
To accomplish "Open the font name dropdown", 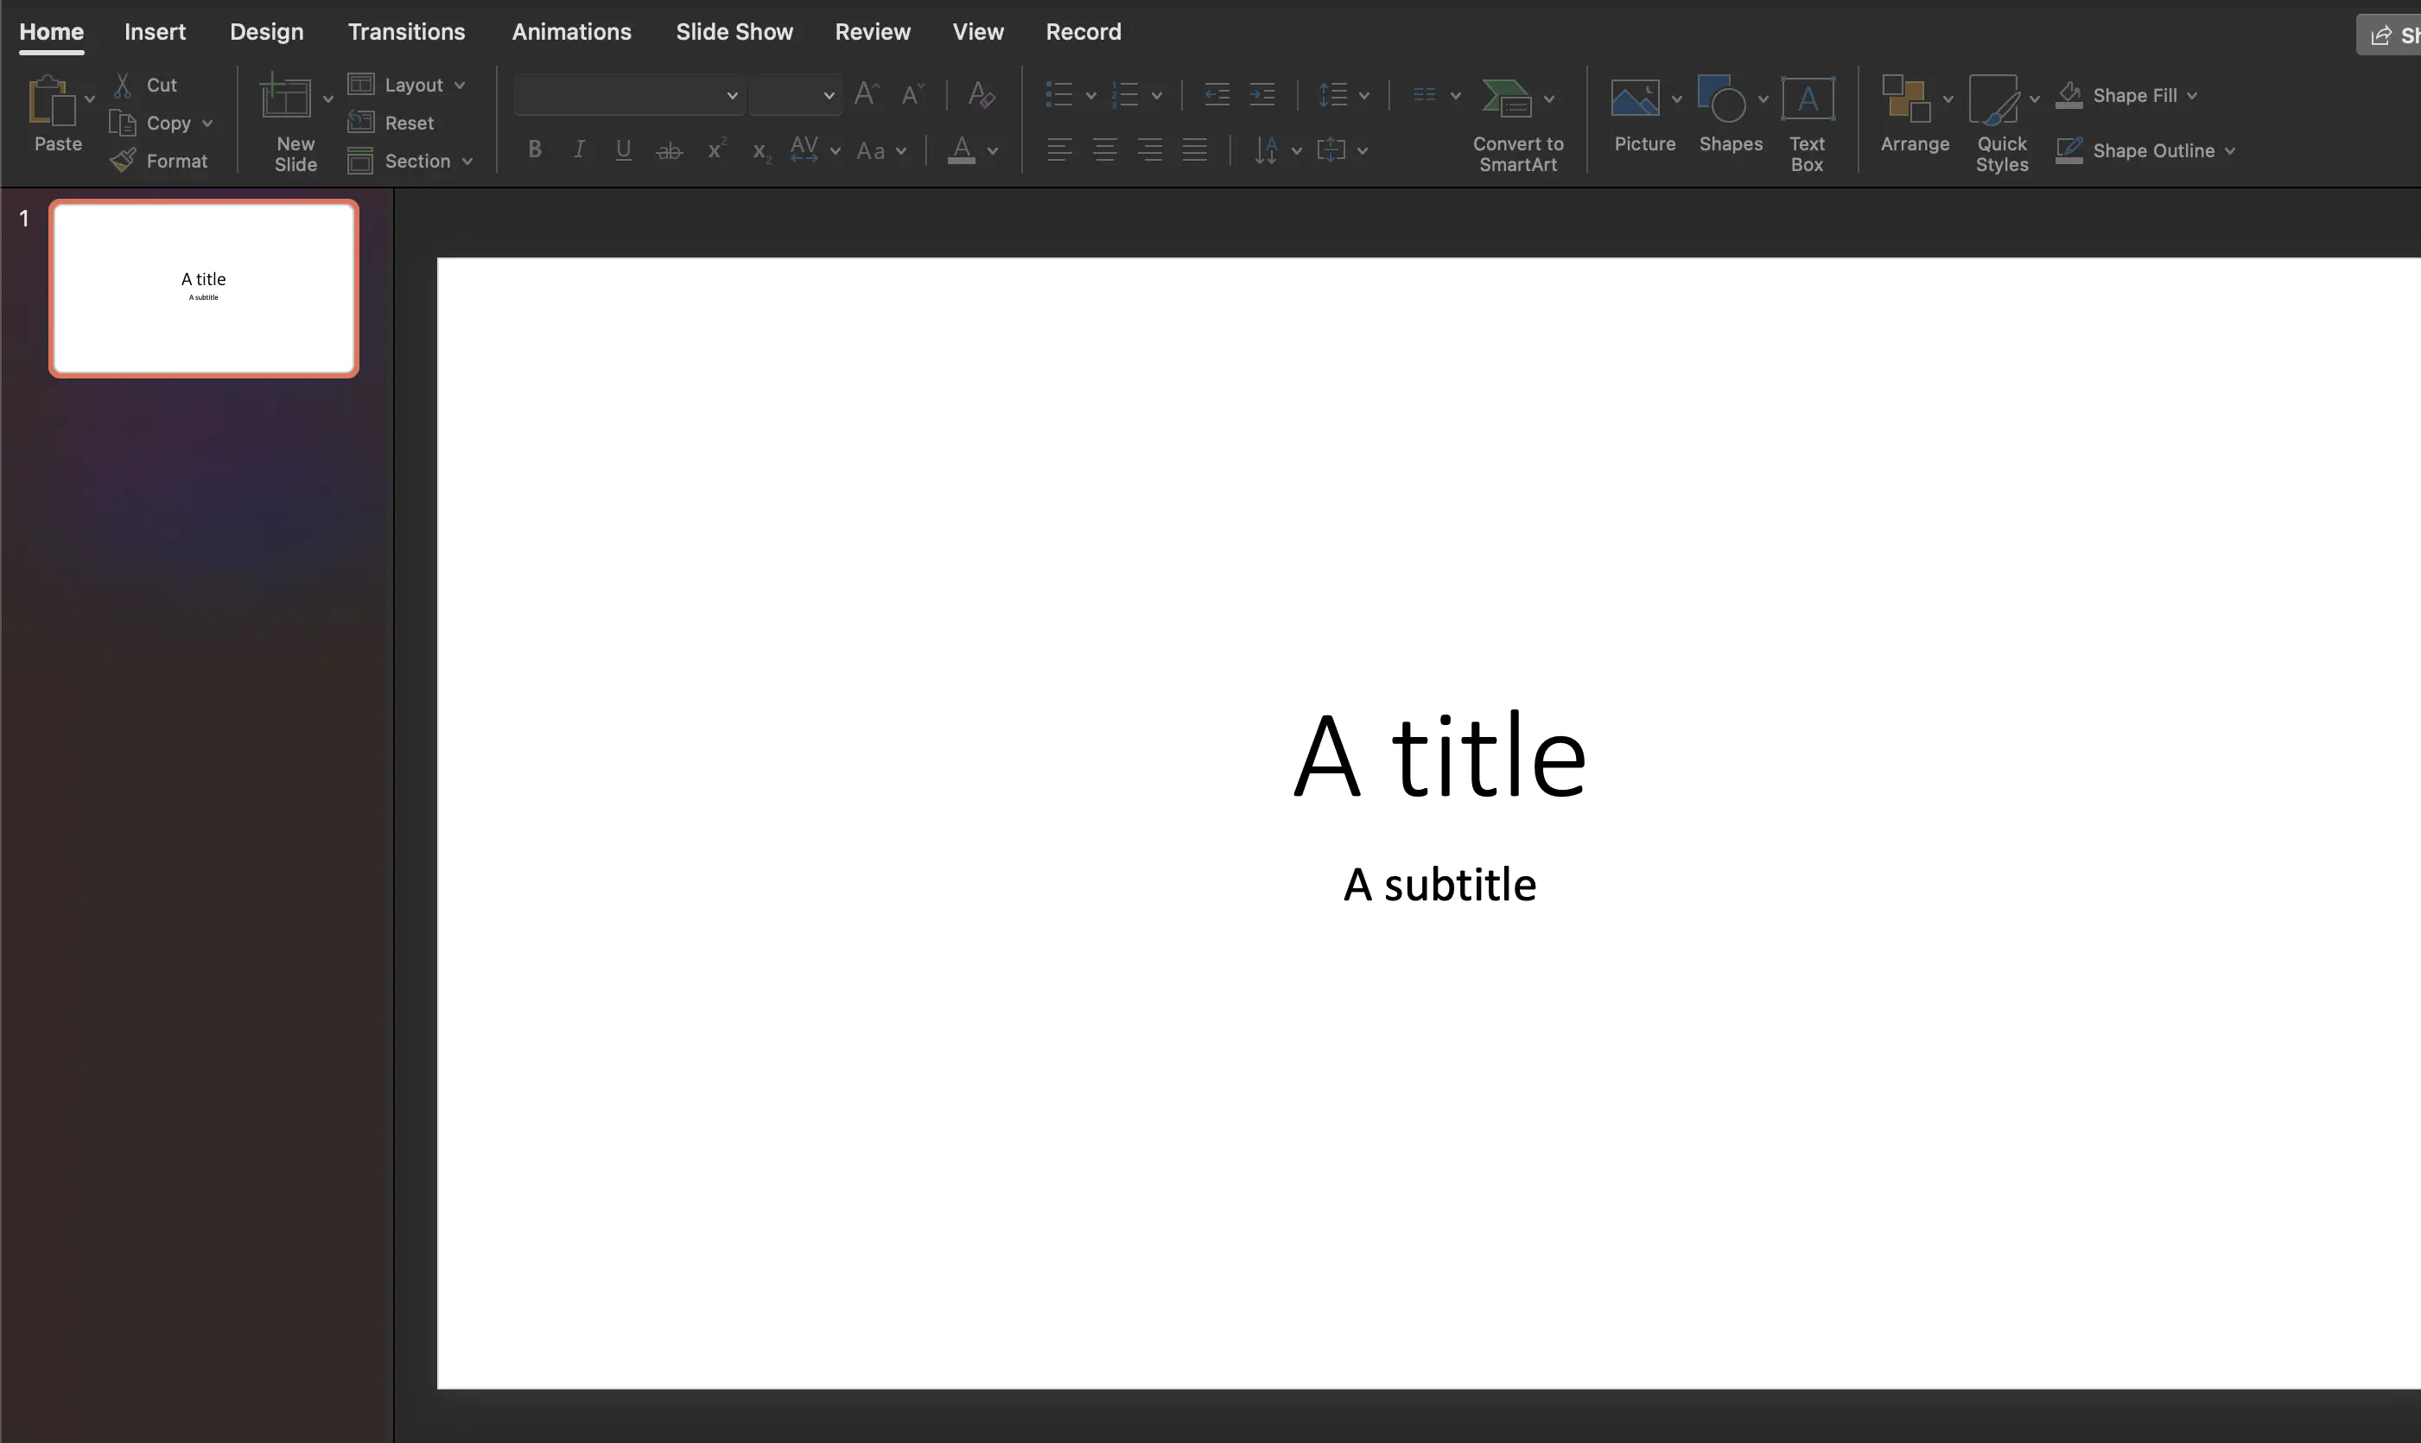I will click(731, 94).
